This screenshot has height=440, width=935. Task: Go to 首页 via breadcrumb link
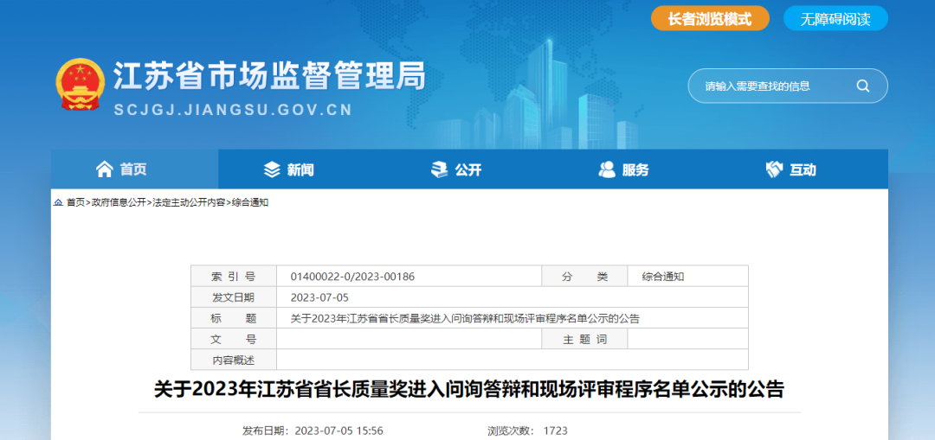(75, 202)
